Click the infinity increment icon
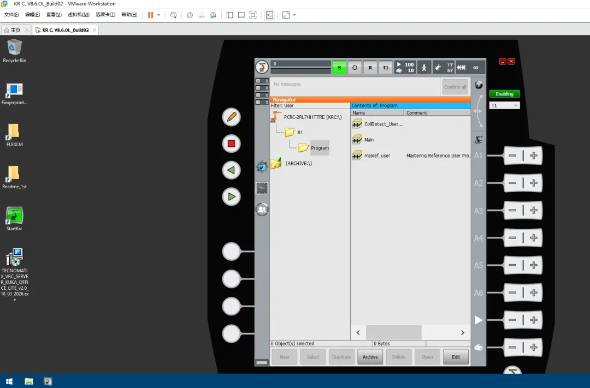The width and height of the screenshot is (590, 388). click(x=476, y=68)
